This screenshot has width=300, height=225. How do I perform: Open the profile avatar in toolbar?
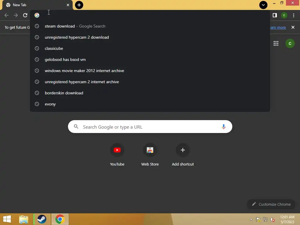(x=284, y=15)
